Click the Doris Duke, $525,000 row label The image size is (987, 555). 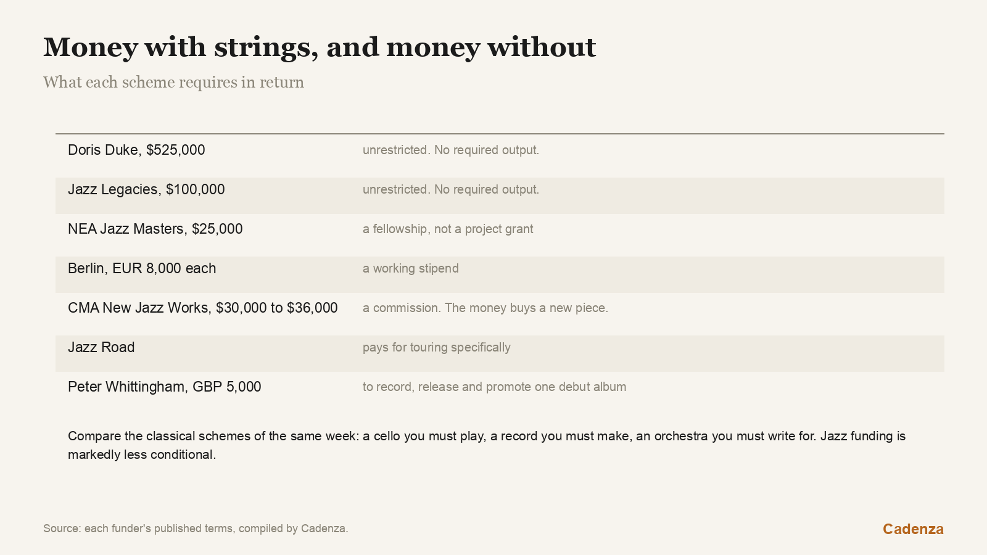[x=136, y=150]
